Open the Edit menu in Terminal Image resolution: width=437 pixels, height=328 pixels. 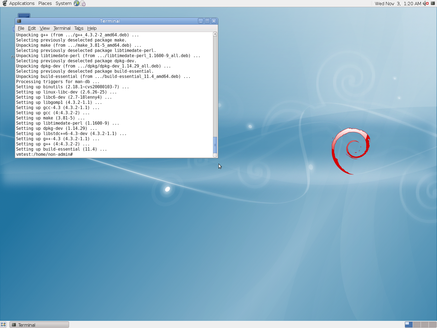(32, 28)
